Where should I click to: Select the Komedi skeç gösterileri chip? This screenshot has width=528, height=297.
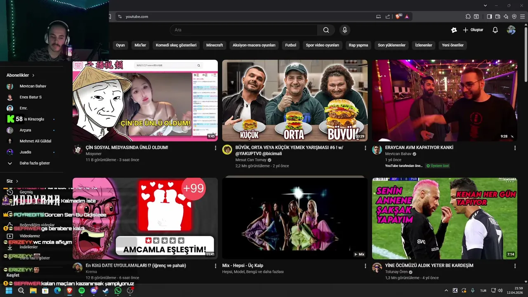click(x=176, y=45)
